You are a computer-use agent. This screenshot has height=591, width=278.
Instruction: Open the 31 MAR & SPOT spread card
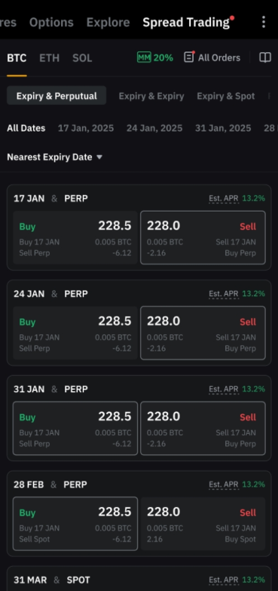point(139,579)
